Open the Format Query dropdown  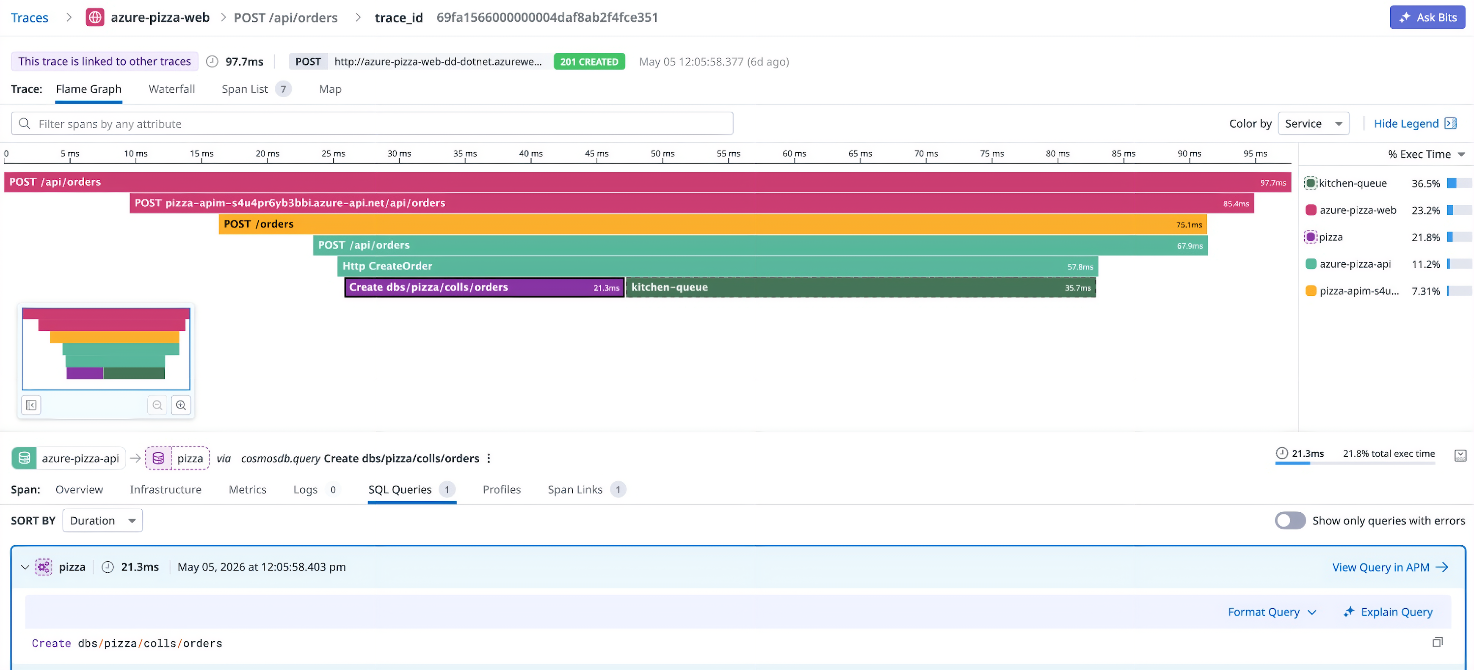(x=1271, y=612)
